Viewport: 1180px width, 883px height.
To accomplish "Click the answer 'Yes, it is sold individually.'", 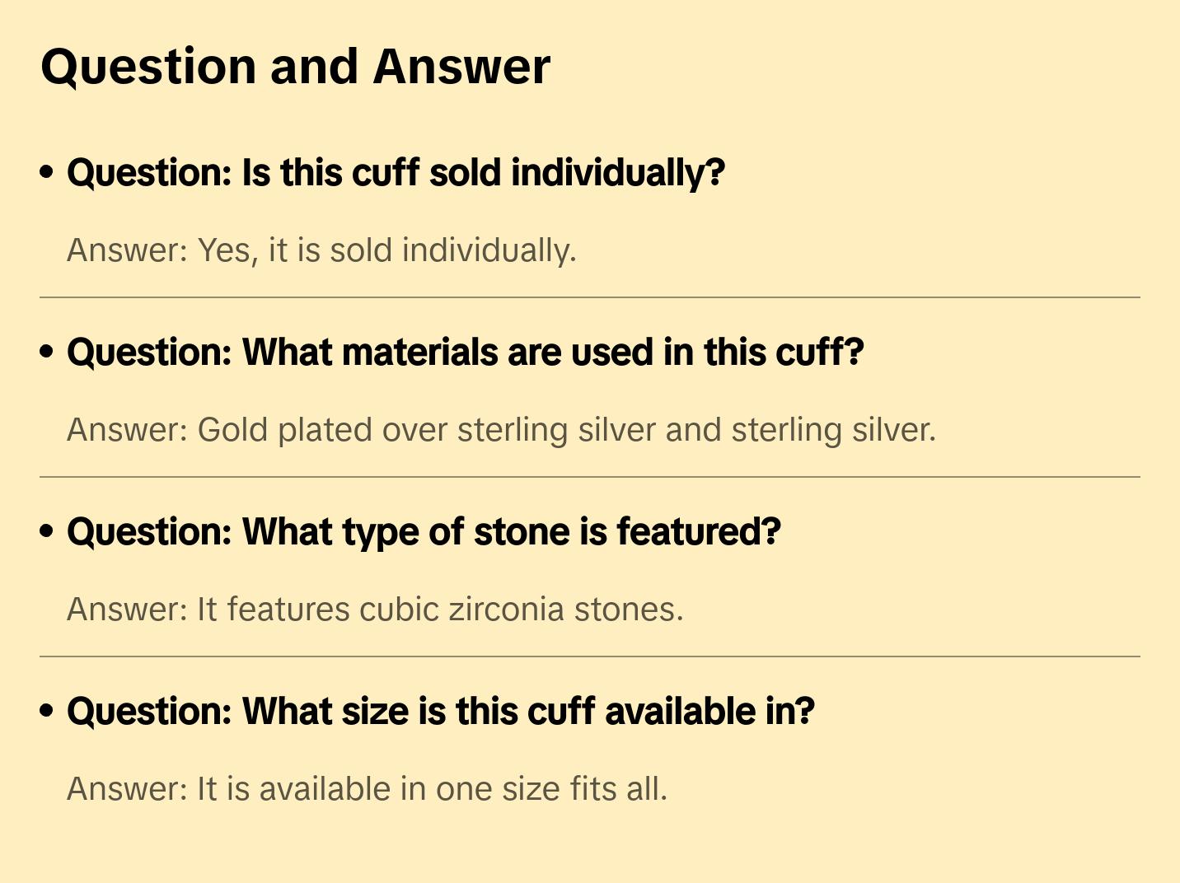I will [x=321, y=250].
